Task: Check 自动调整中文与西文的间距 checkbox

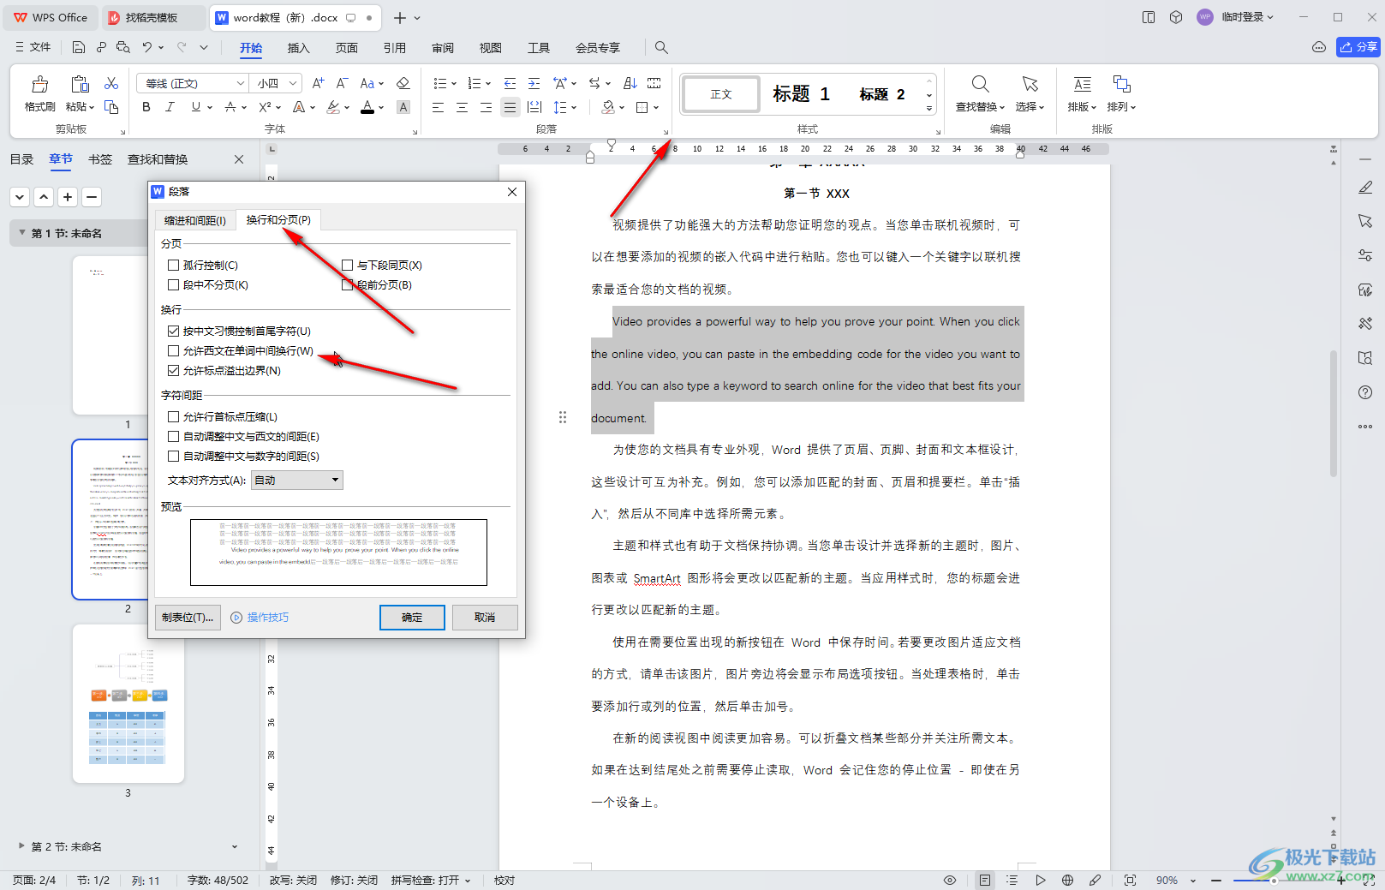Action: click(x=174, y=437)
